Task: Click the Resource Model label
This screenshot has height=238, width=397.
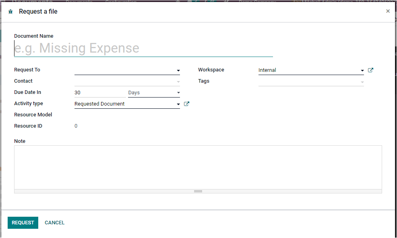Action: pos(33,114)
